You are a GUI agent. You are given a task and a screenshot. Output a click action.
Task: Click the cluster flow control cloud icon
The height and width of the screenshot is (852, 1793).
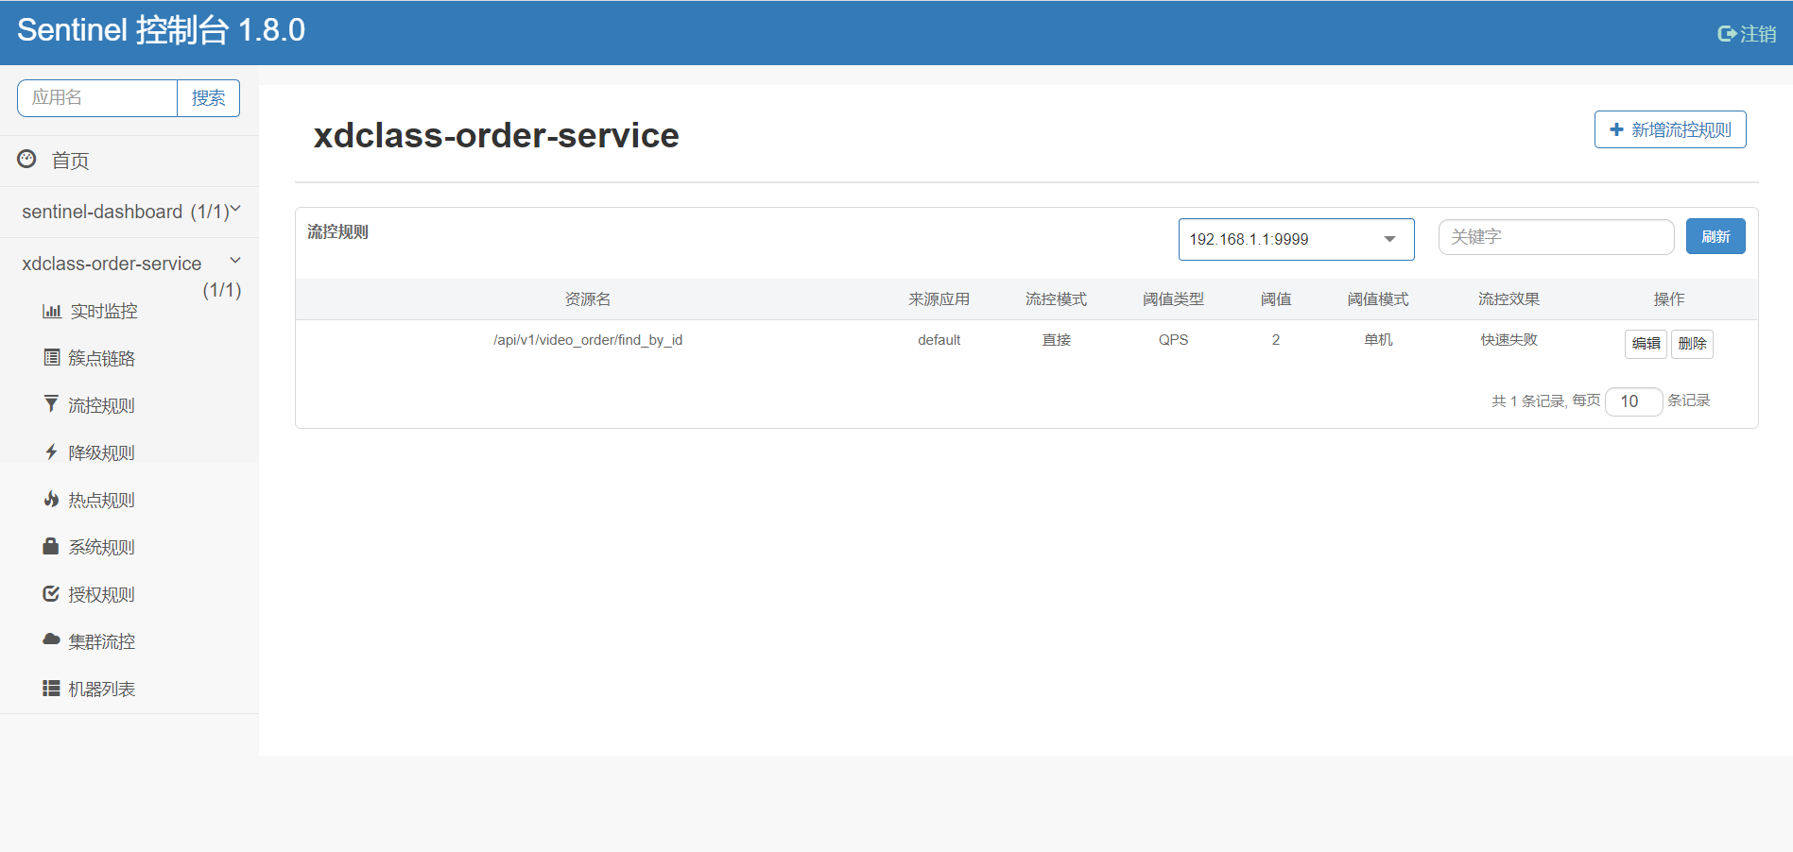pyautogui.click(x=51, y=639)
